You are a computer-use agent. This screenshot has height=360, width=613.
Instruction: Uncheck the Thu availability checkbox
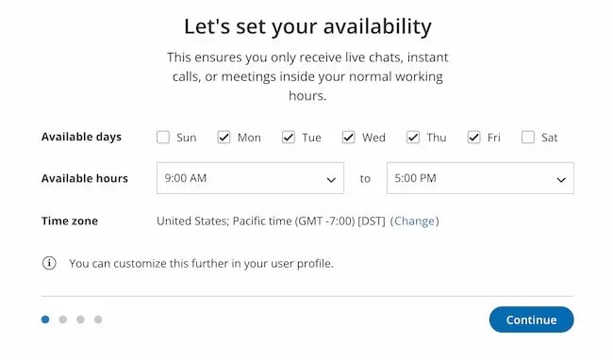tap(413, 138)
